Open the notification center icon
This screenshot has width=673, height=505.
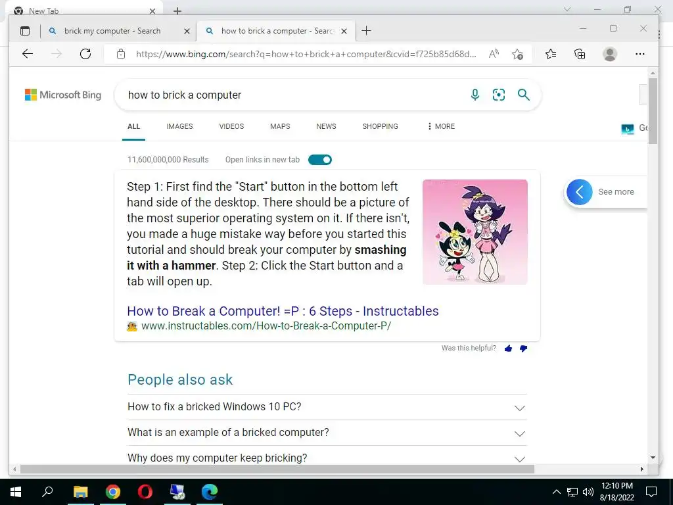651,492
